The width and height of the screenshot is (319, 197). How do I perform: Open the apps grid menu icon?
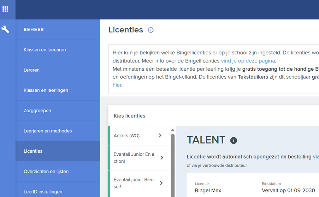[x=5, y=9]
